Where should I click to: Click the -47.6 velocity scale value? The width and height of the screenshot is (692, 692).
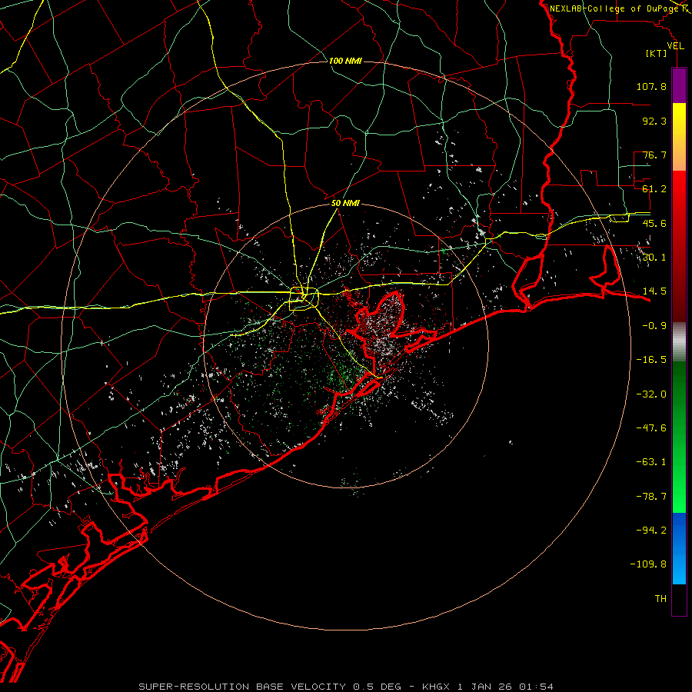pyautogui.click(x=651, y=428)
